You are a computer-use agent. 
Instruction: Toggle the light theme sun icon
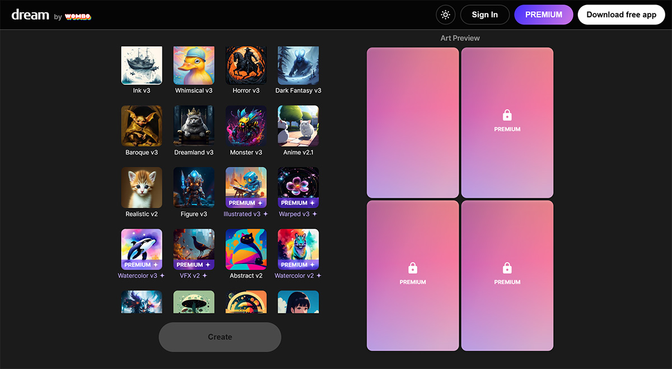click(x=445, y=15)
